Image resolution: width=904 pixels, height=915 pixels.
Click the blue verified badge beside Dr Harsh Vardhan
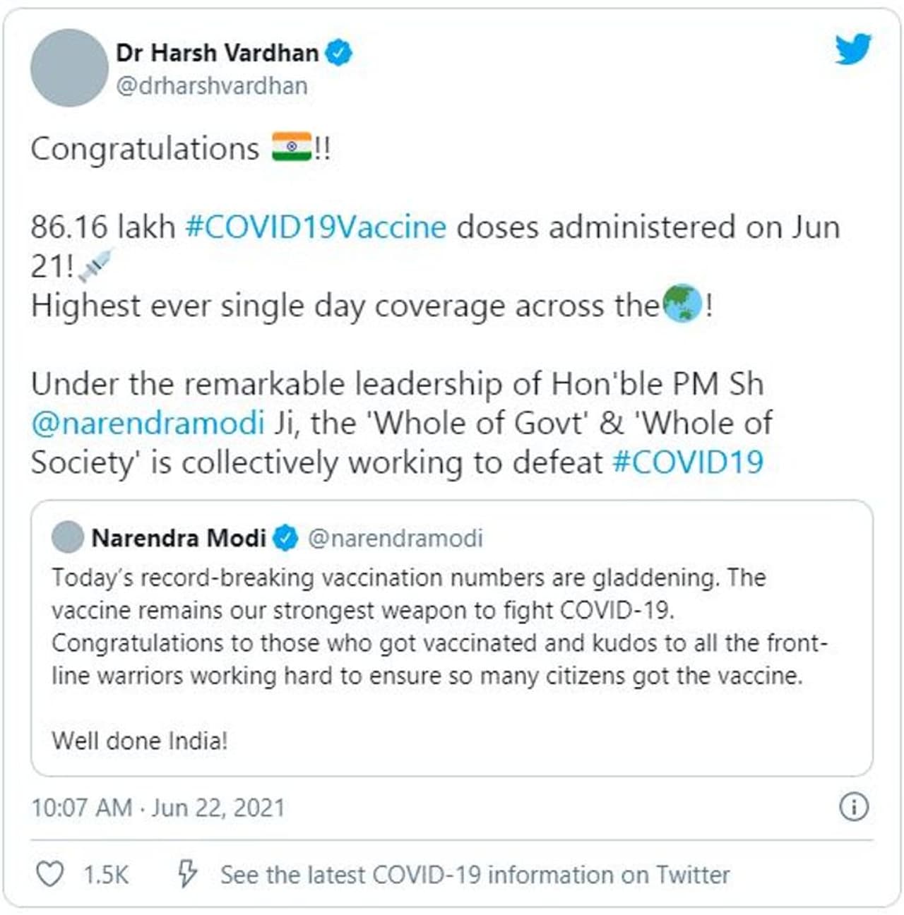click(x=338, y=53)
